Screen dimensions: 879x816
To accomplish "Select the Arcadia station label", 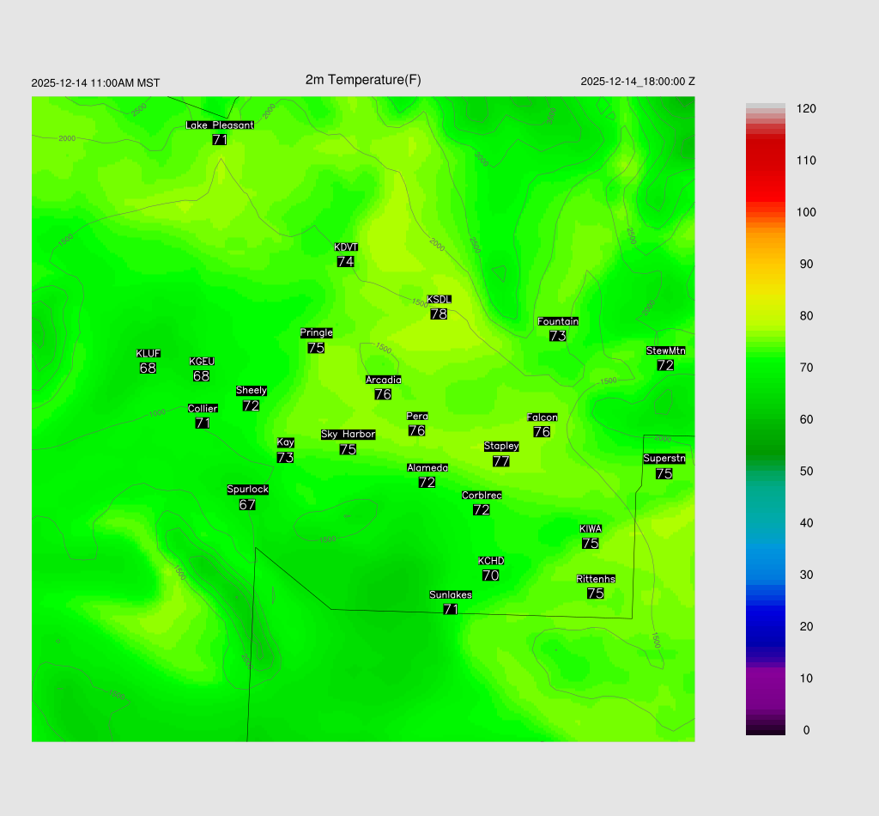I will [383, 380].
